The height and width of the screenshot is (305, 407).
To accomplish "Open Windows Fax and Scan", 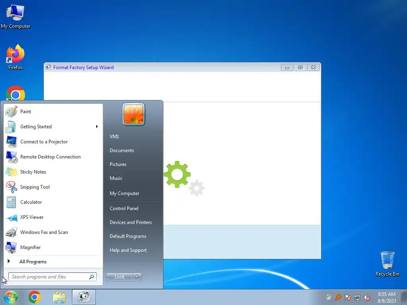I will pos(53,232).
